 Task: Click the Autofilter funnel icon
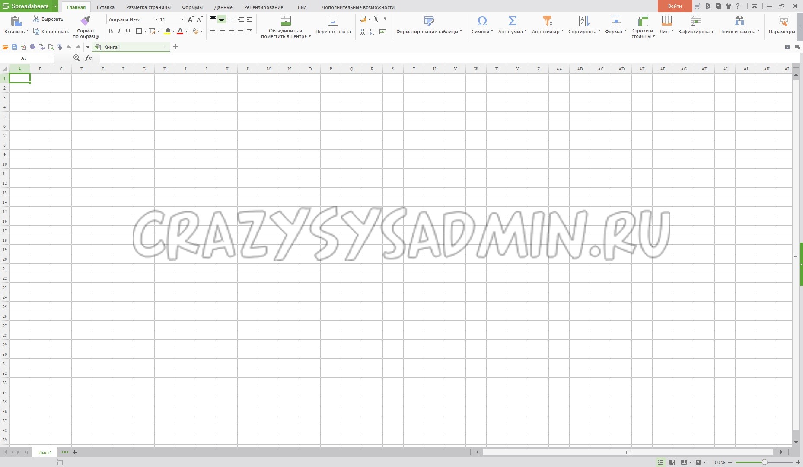click(547, 21)
